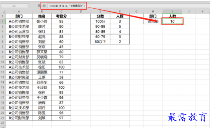Viewport: 210px width, 128px height.
Task: Select column J header
Action: [189, 12]
